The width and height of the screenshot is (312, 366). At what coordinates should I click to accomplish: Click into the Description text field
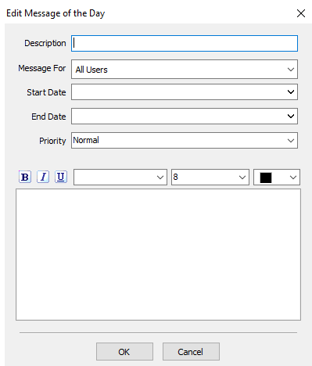click(x=185, y=43)
